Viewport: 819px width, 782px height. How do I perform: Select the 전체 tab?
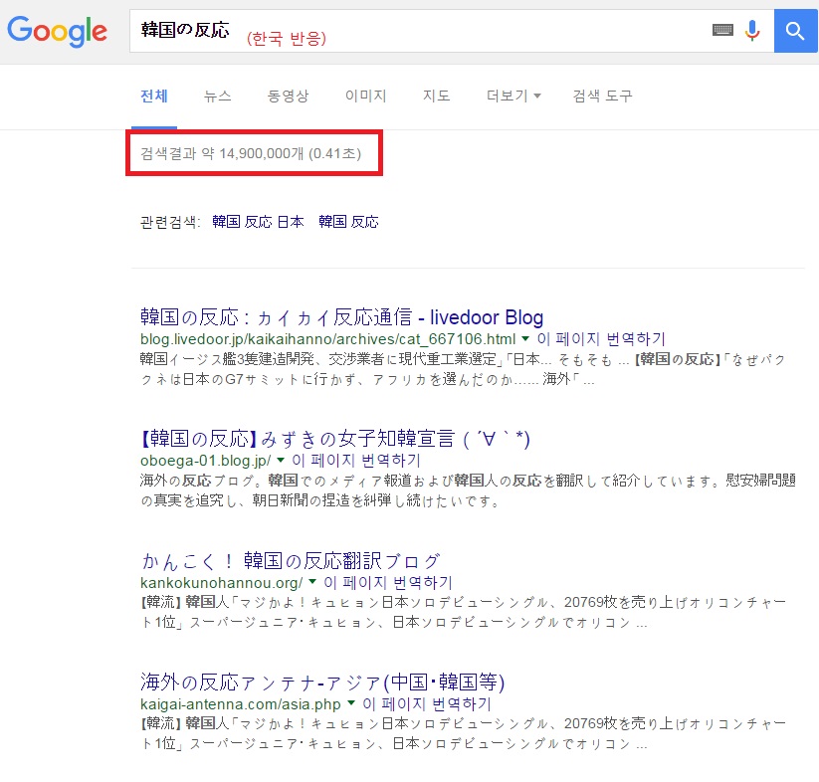pyautogui.click(x=154, y=97)
